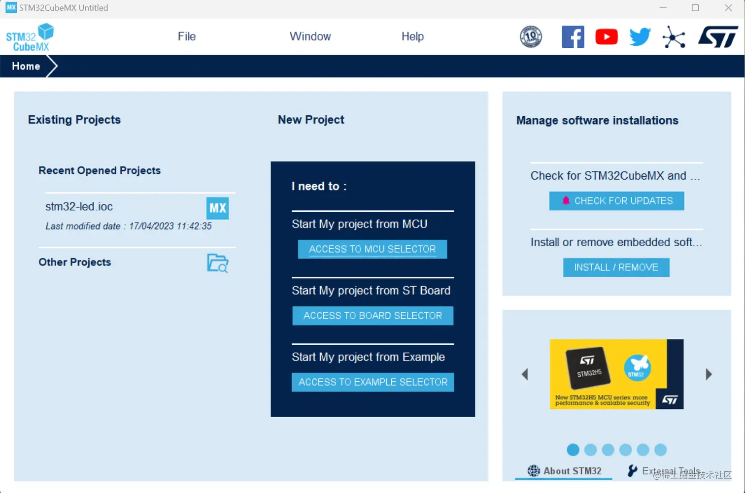Click INSTALL / REMOVE button
Viewport: 745px width, 493px height.
coord(616,267)
